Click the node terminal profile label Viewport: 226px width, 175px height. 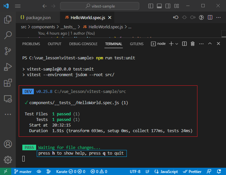[158, 44]
